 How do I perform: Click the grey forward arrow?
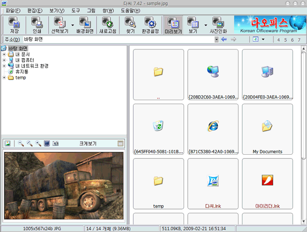(x=234, y=39)
